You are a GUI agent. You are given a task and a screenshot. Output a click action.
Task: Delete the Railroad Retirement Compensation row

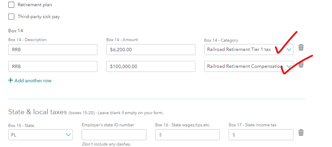[x=301, y=65]
